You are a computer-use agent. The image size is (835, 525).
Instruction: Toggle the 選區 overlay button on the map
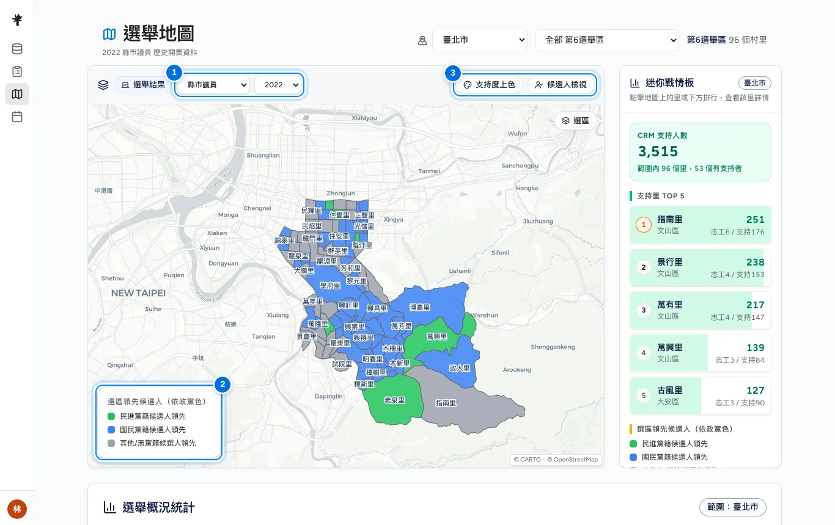(x=575, y=121)
